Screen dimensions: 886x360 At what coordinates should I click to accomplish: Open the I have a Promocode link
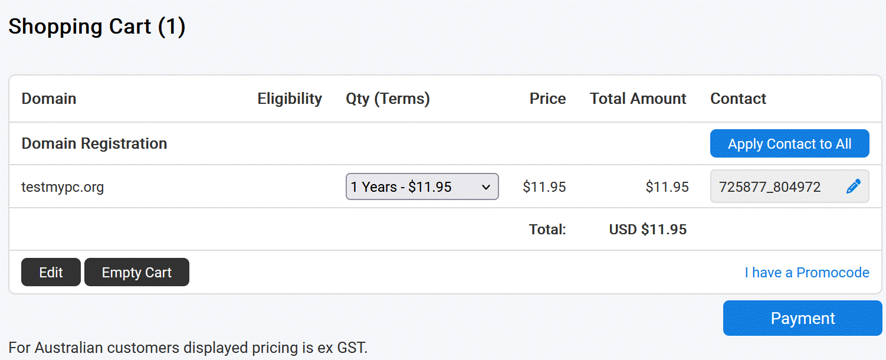coord(806,272)
